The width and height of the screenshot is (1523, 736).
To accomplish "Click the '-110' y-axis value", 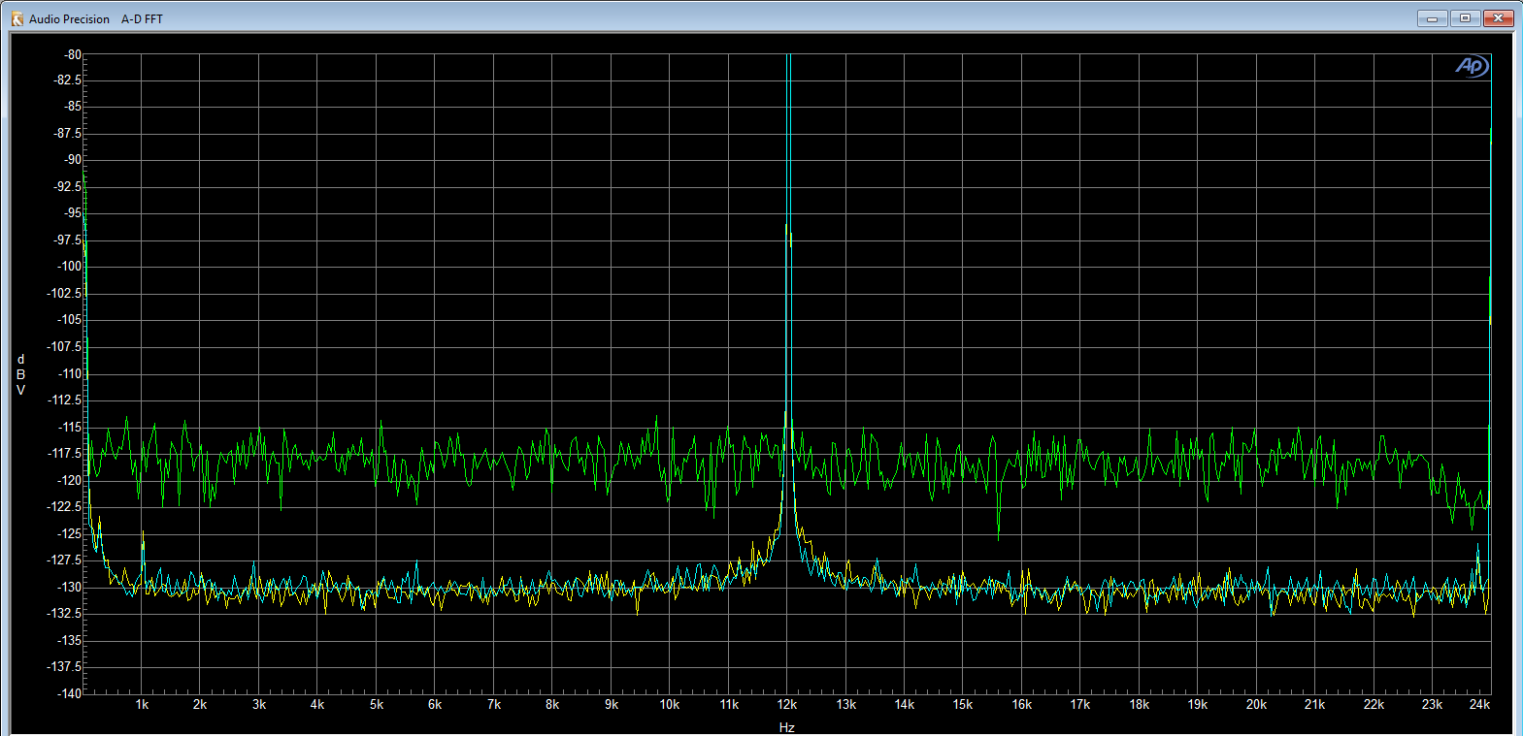I will 70,373.
